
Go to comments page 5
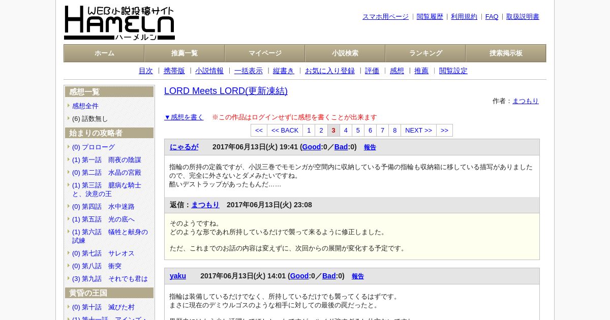[x=358, y=131]
